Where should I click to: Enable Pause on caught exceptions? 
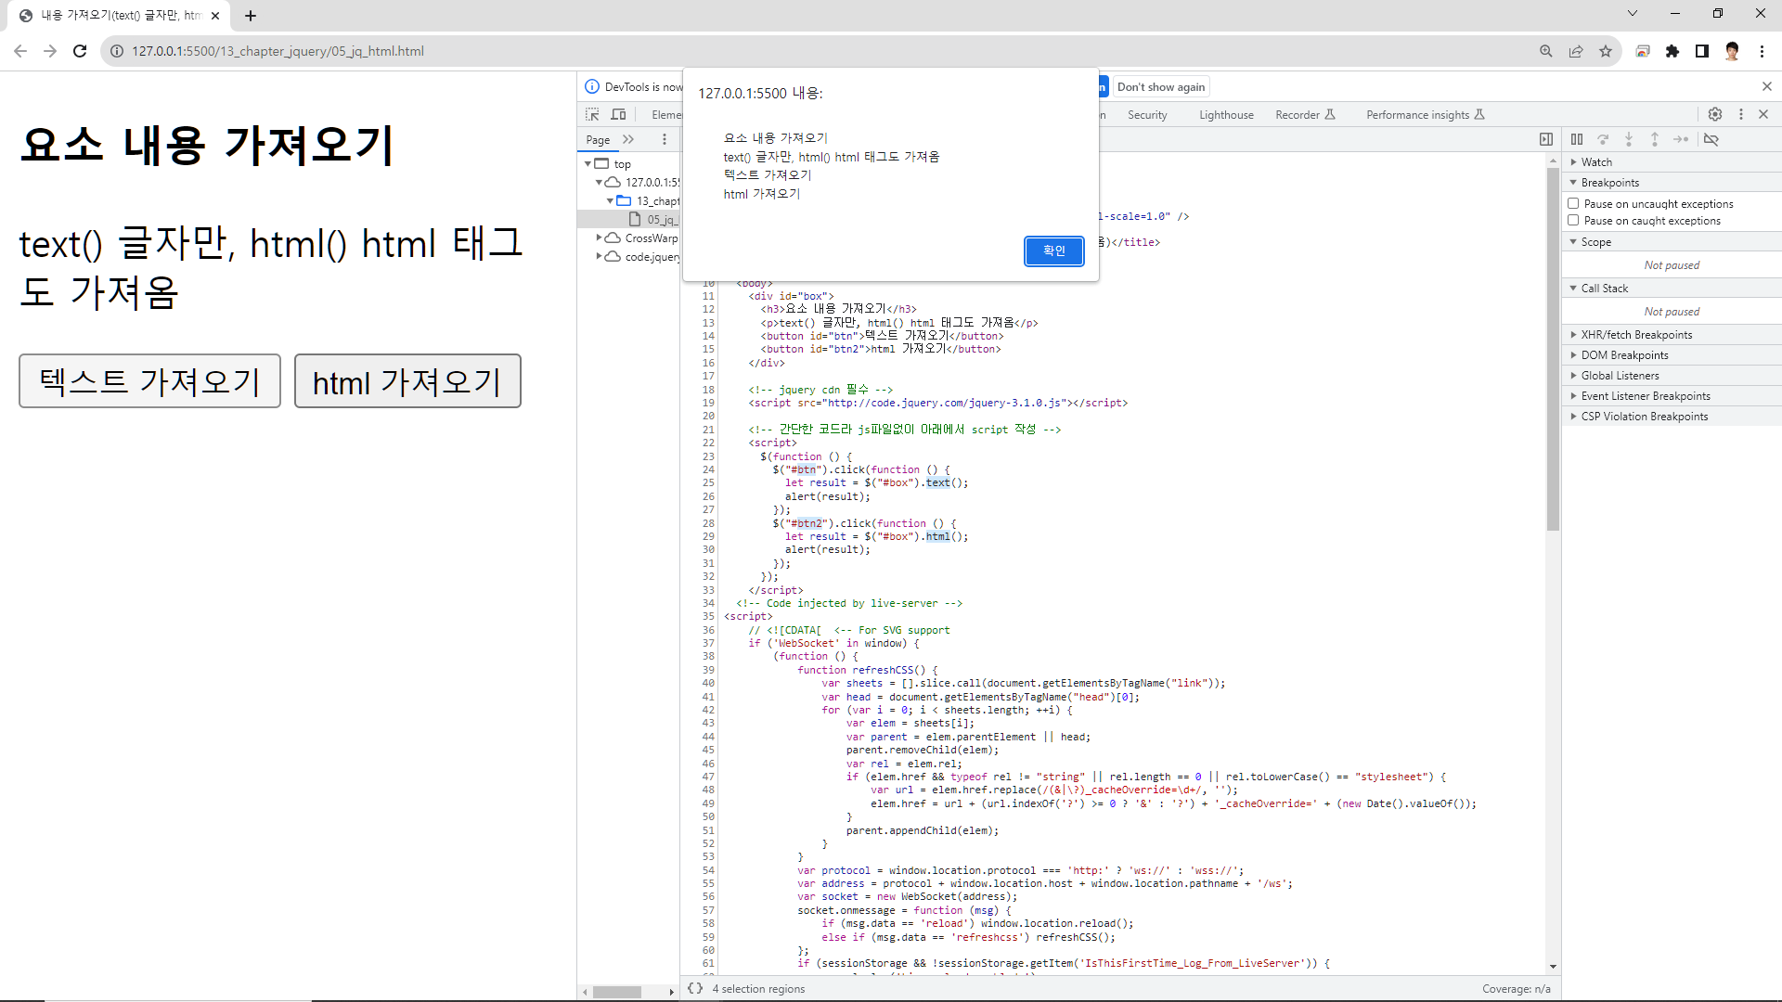coord(1573,220)
